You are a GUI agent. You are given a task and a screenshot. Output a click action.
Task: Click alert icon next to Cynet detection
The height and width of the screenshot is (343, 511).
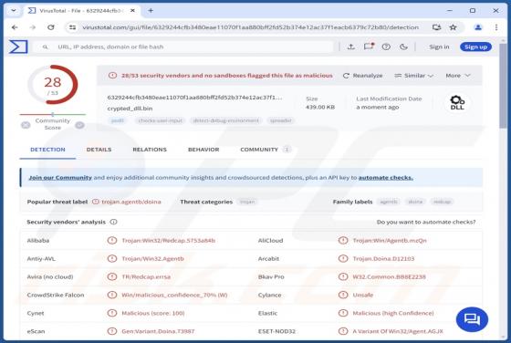pos(112,313)
